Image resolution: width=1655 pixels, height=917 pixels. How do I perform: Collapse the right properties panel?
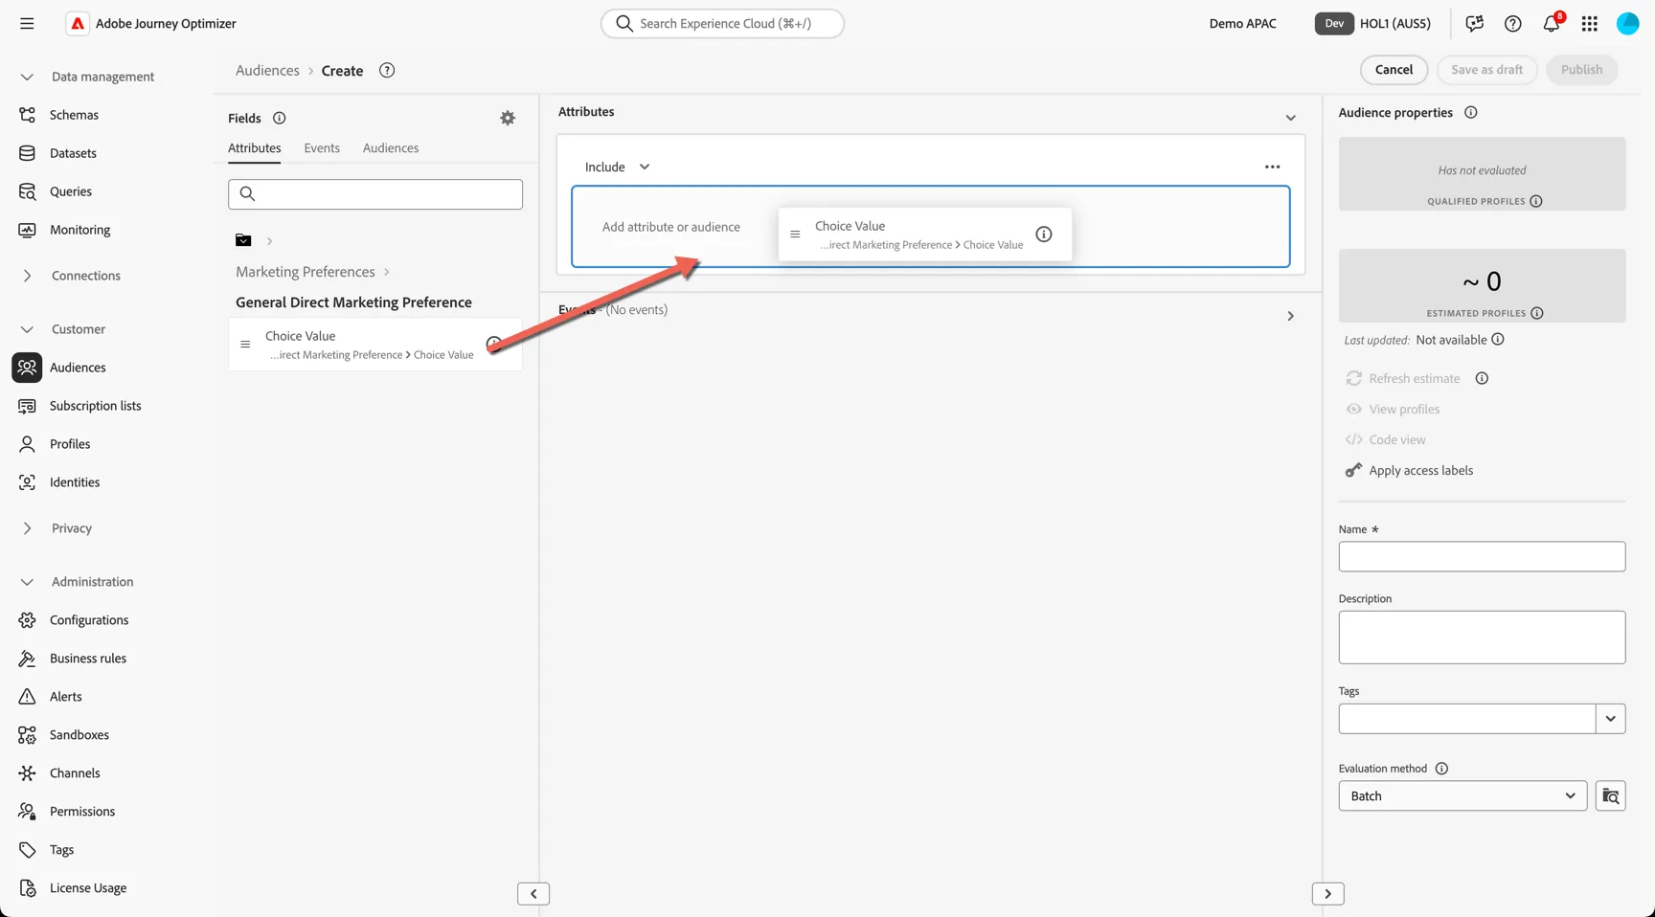coord(1327,893)
